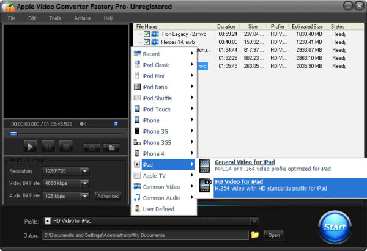This screenshot has height=251, width=367.
Task: Click the film icon of Heroes-14.rmvb
Action: (155, 42)
